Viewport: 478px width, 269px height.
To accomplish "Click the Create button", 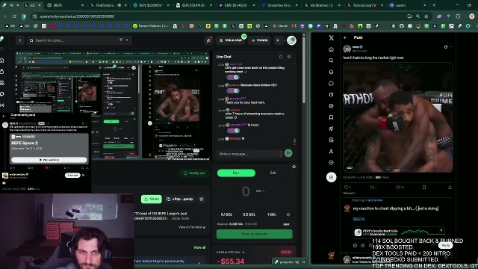I will coord(259,40).
